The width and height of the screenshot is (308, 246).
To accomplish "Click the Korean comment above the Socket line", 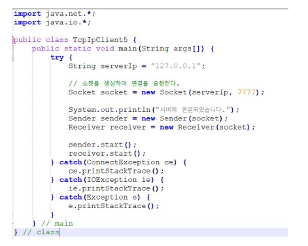I will [124, 83].
